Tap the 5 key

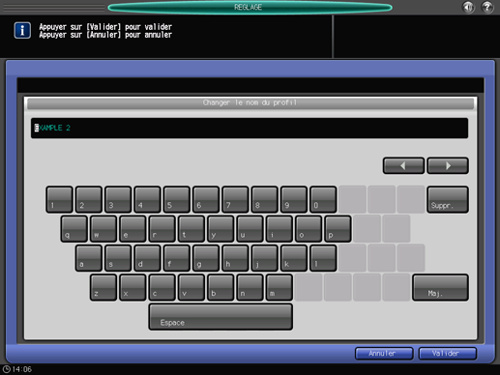[x=177, y=199]
